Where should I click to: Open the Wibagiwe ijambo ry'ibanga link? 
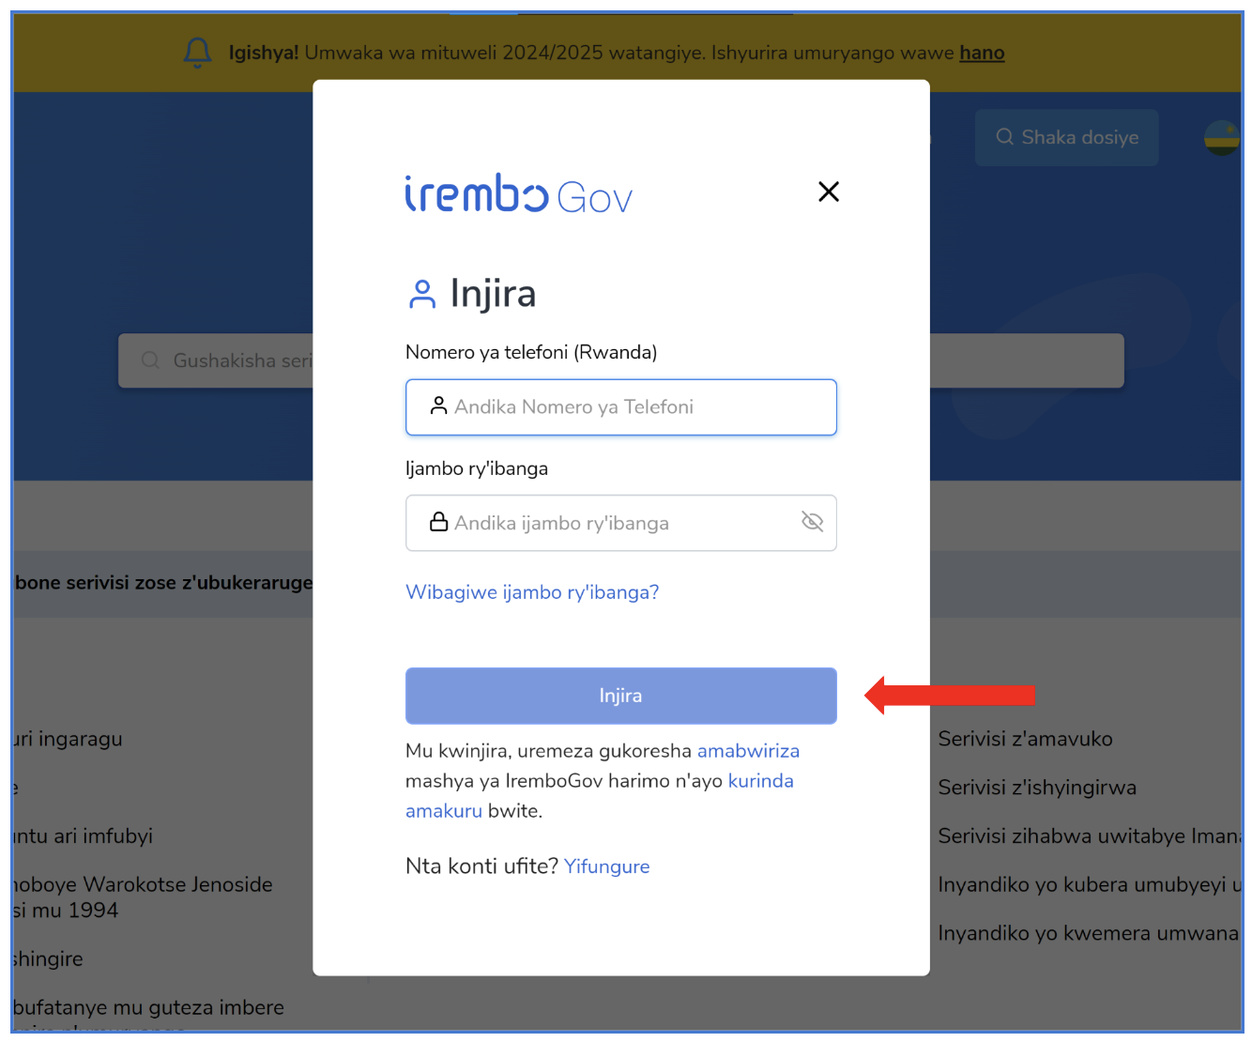(532, 592)
